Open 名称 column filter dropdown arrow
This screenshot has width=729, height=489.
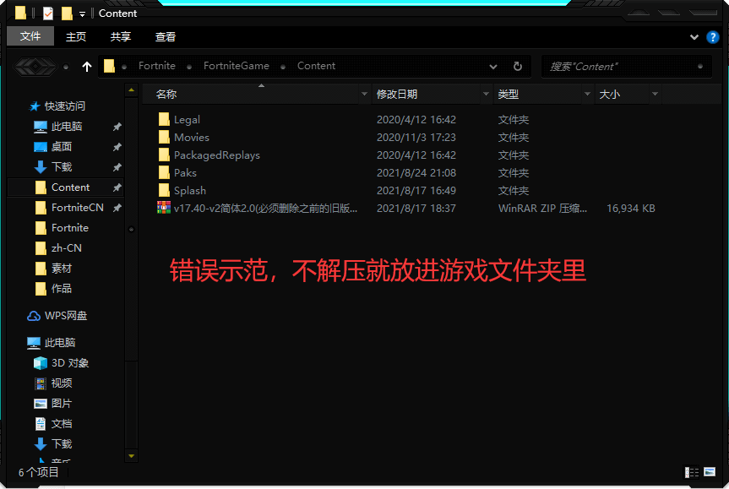(365, 95)
